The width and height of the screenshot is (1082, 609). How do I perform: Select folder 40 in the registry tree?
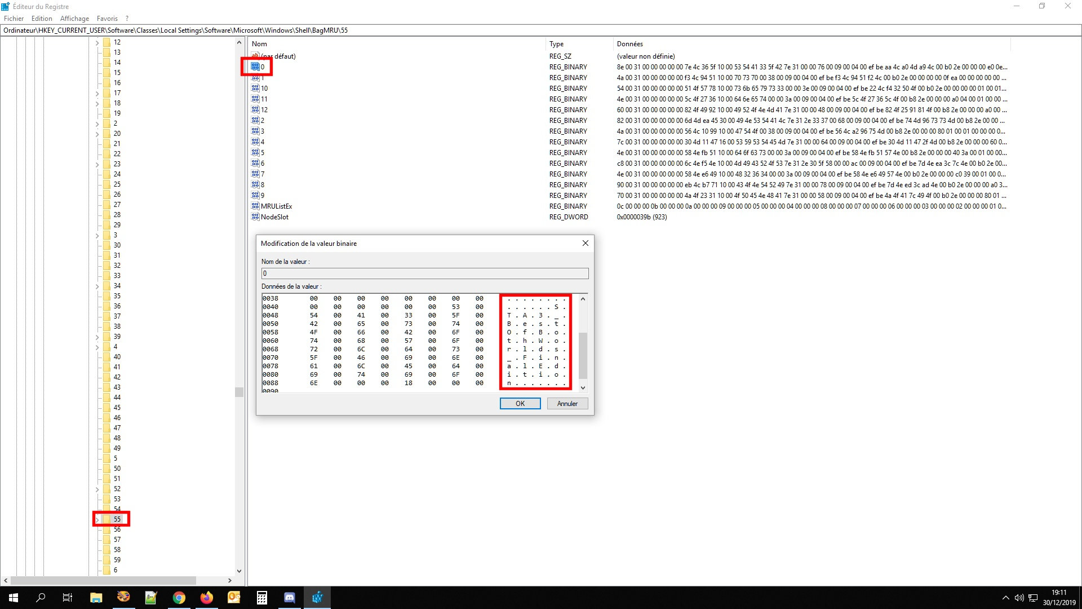pos(117,357)
